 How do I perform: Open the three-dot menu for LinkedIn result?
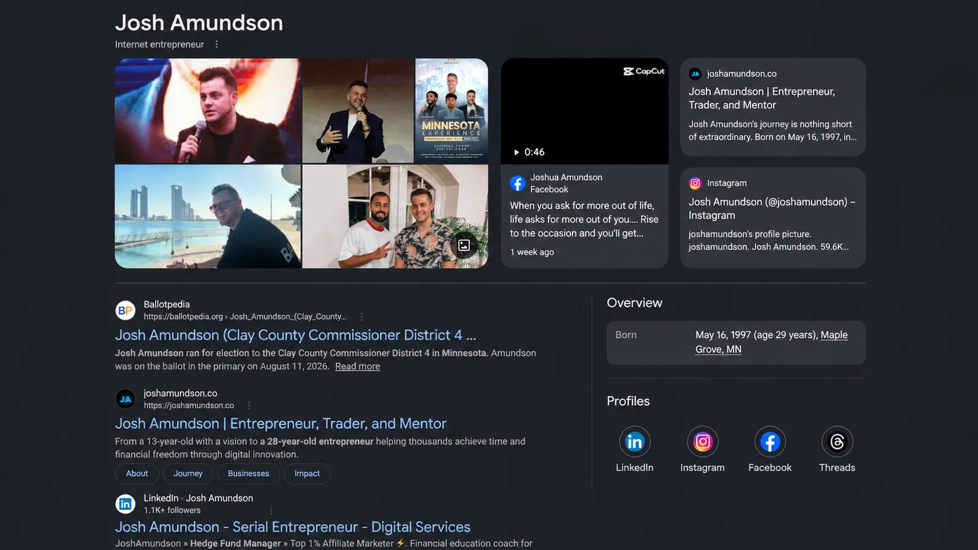click(271, 510)
